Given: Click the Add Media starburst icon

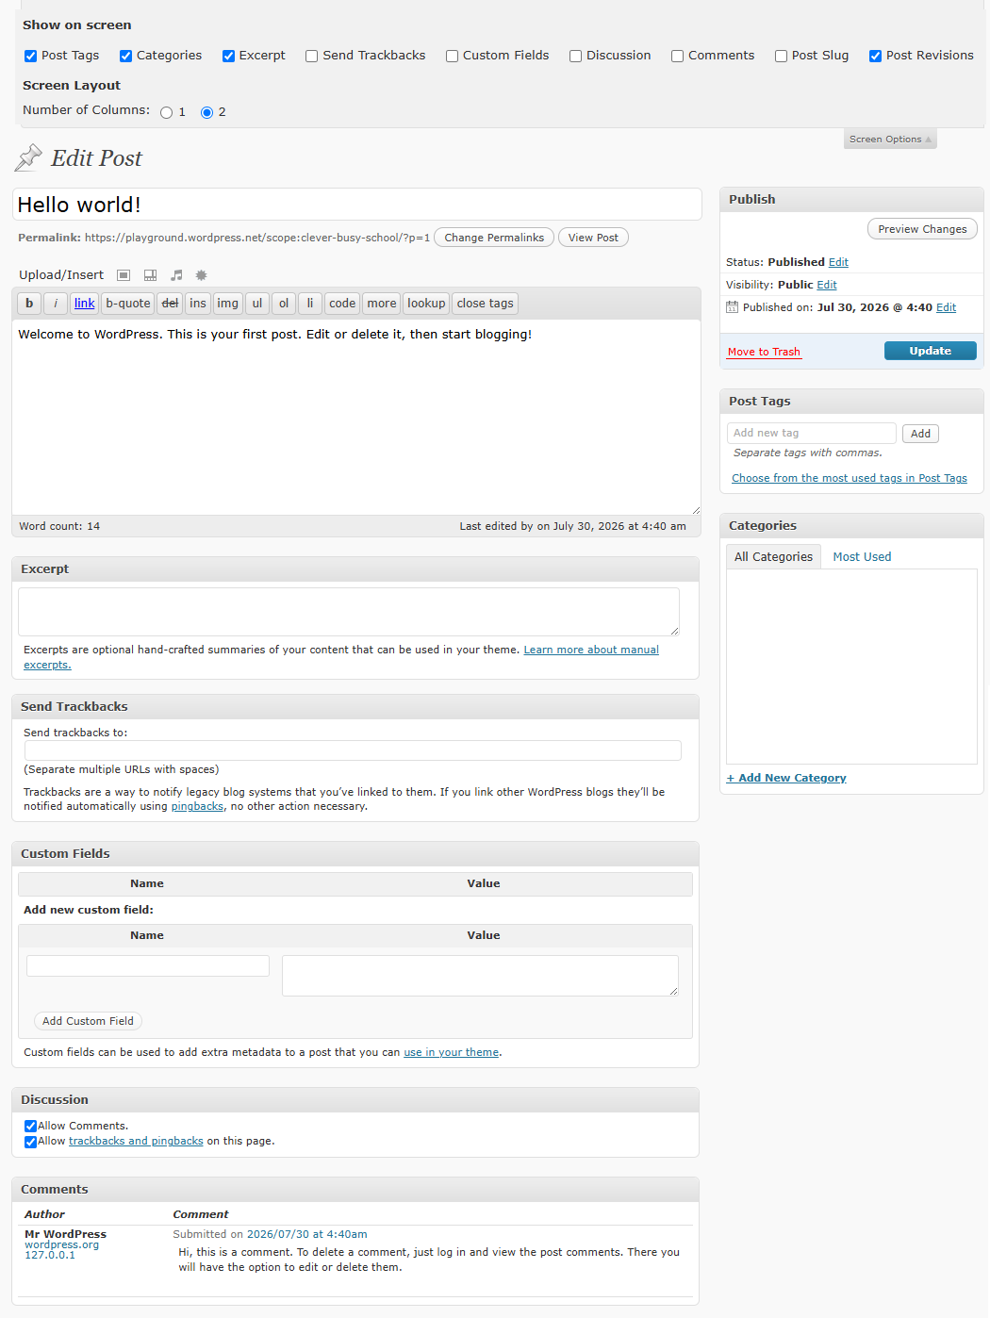Looking at the screenshot, I should [x=201, y=275].
